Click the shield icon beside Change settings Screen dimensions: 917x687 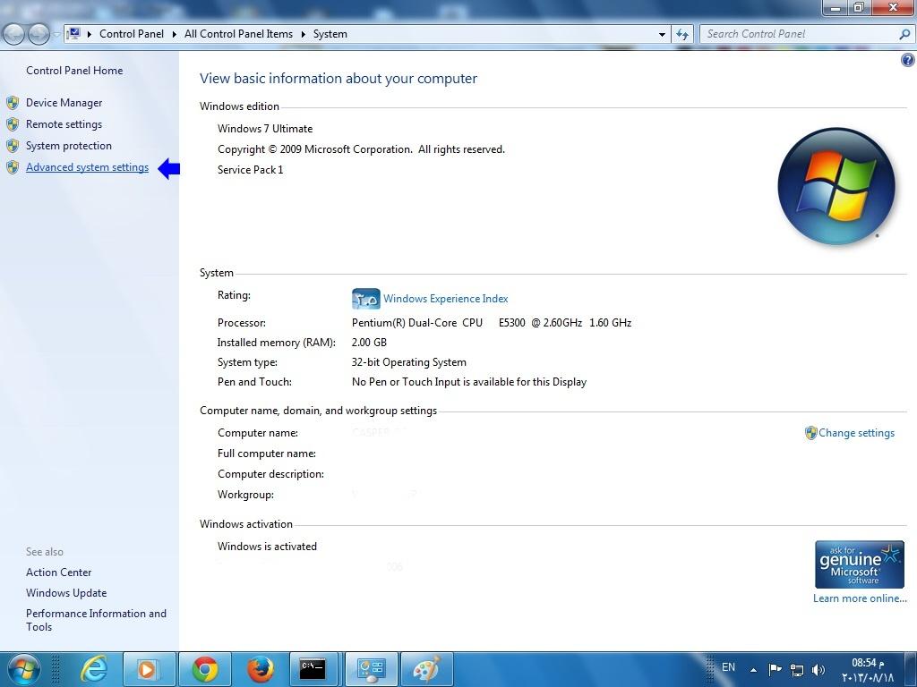(810, 433)
